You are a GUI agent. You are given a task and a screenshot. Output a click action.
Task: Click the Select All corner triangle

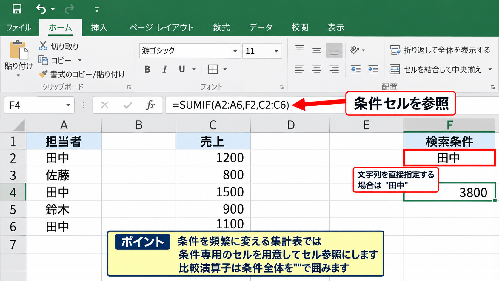pos(19,125)
